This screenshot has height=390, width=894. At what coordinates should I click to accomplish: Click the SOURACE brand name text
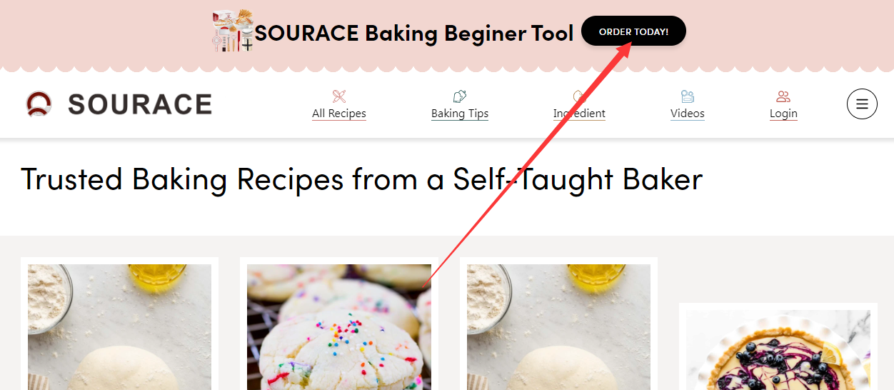click(140, 104)
